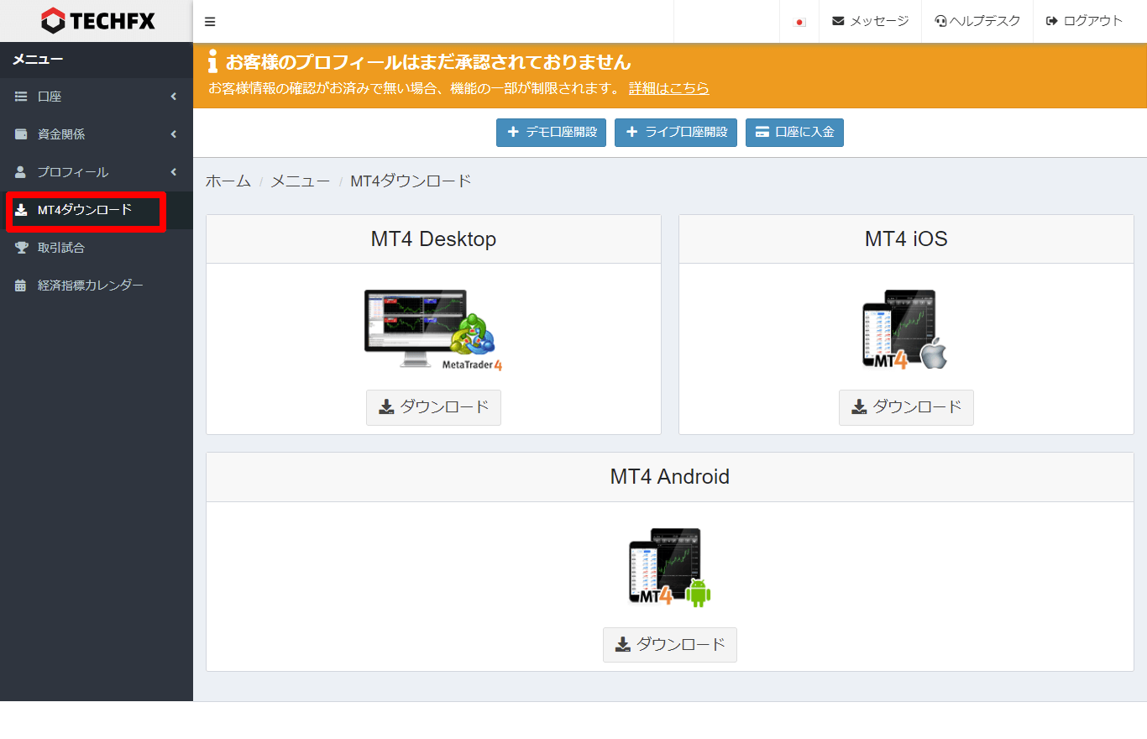Click the MT4 Android card heading
1147x739 pixels.
[x=670, y=477]
